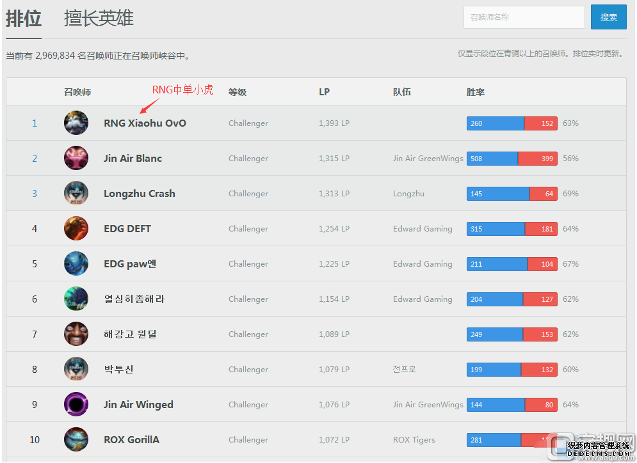
Task: Click the avatar beside EDG paw엔
Action: [x=76, y=263]
